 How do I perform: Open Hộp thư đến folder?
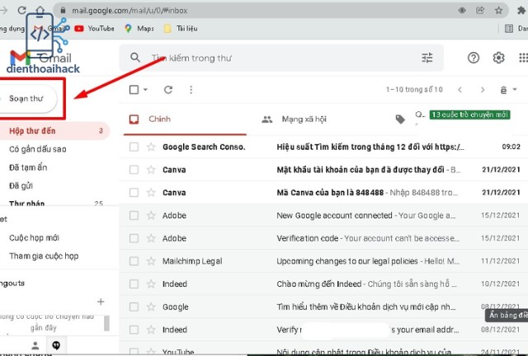tap(54, 131)
